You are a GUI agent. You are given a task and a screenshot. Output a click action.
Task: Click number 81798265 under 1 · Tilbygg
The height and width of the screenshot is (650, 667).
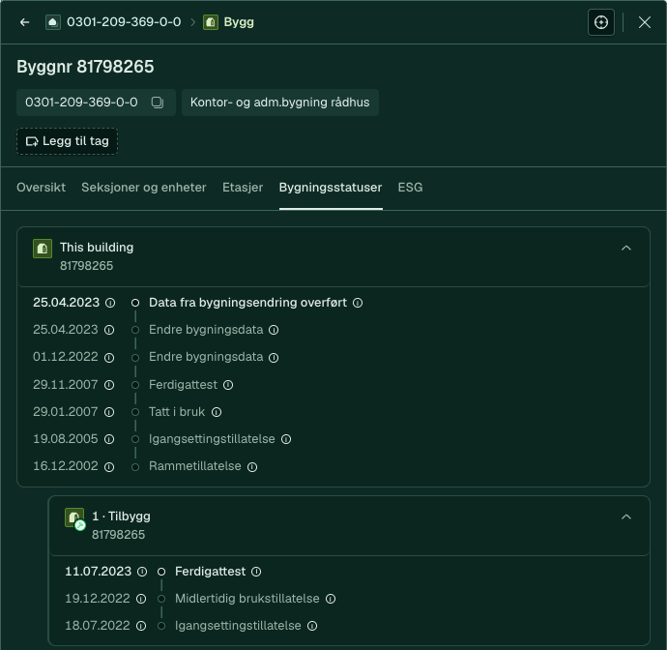coord(118,535)
